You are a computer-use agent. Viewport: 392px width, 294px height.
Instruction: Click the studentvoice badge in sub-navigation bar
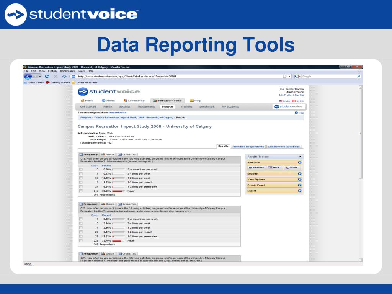pos(289,106)
